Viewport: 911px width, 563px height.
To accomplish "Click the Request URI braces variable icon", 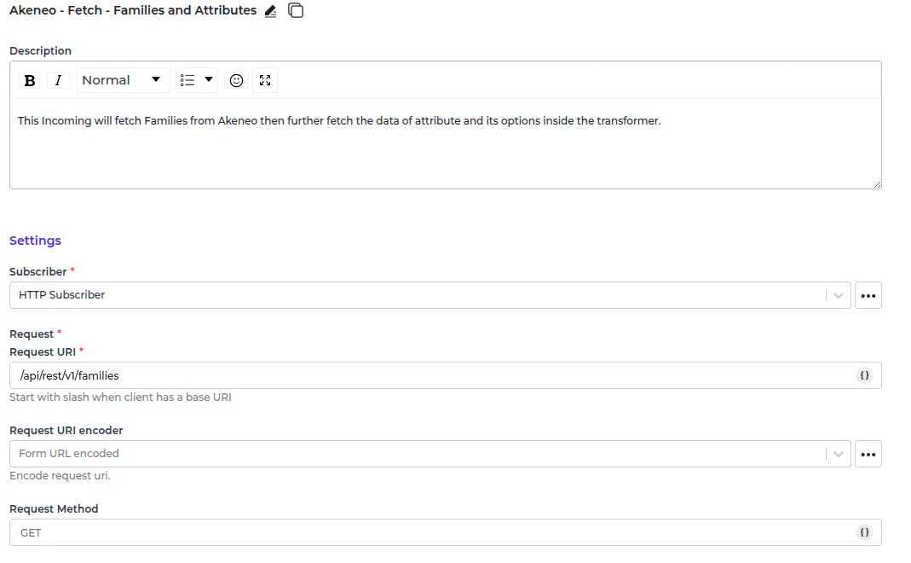I will click(x=864, y=375).
